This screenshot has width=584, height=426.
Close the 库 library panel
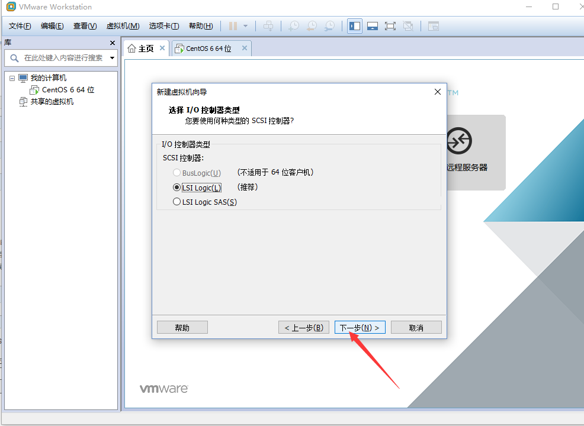[113, 43]
